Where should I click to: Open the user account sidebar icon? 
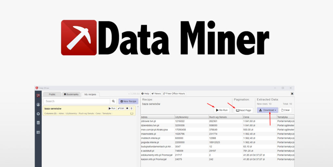click(x=38, y=105)
